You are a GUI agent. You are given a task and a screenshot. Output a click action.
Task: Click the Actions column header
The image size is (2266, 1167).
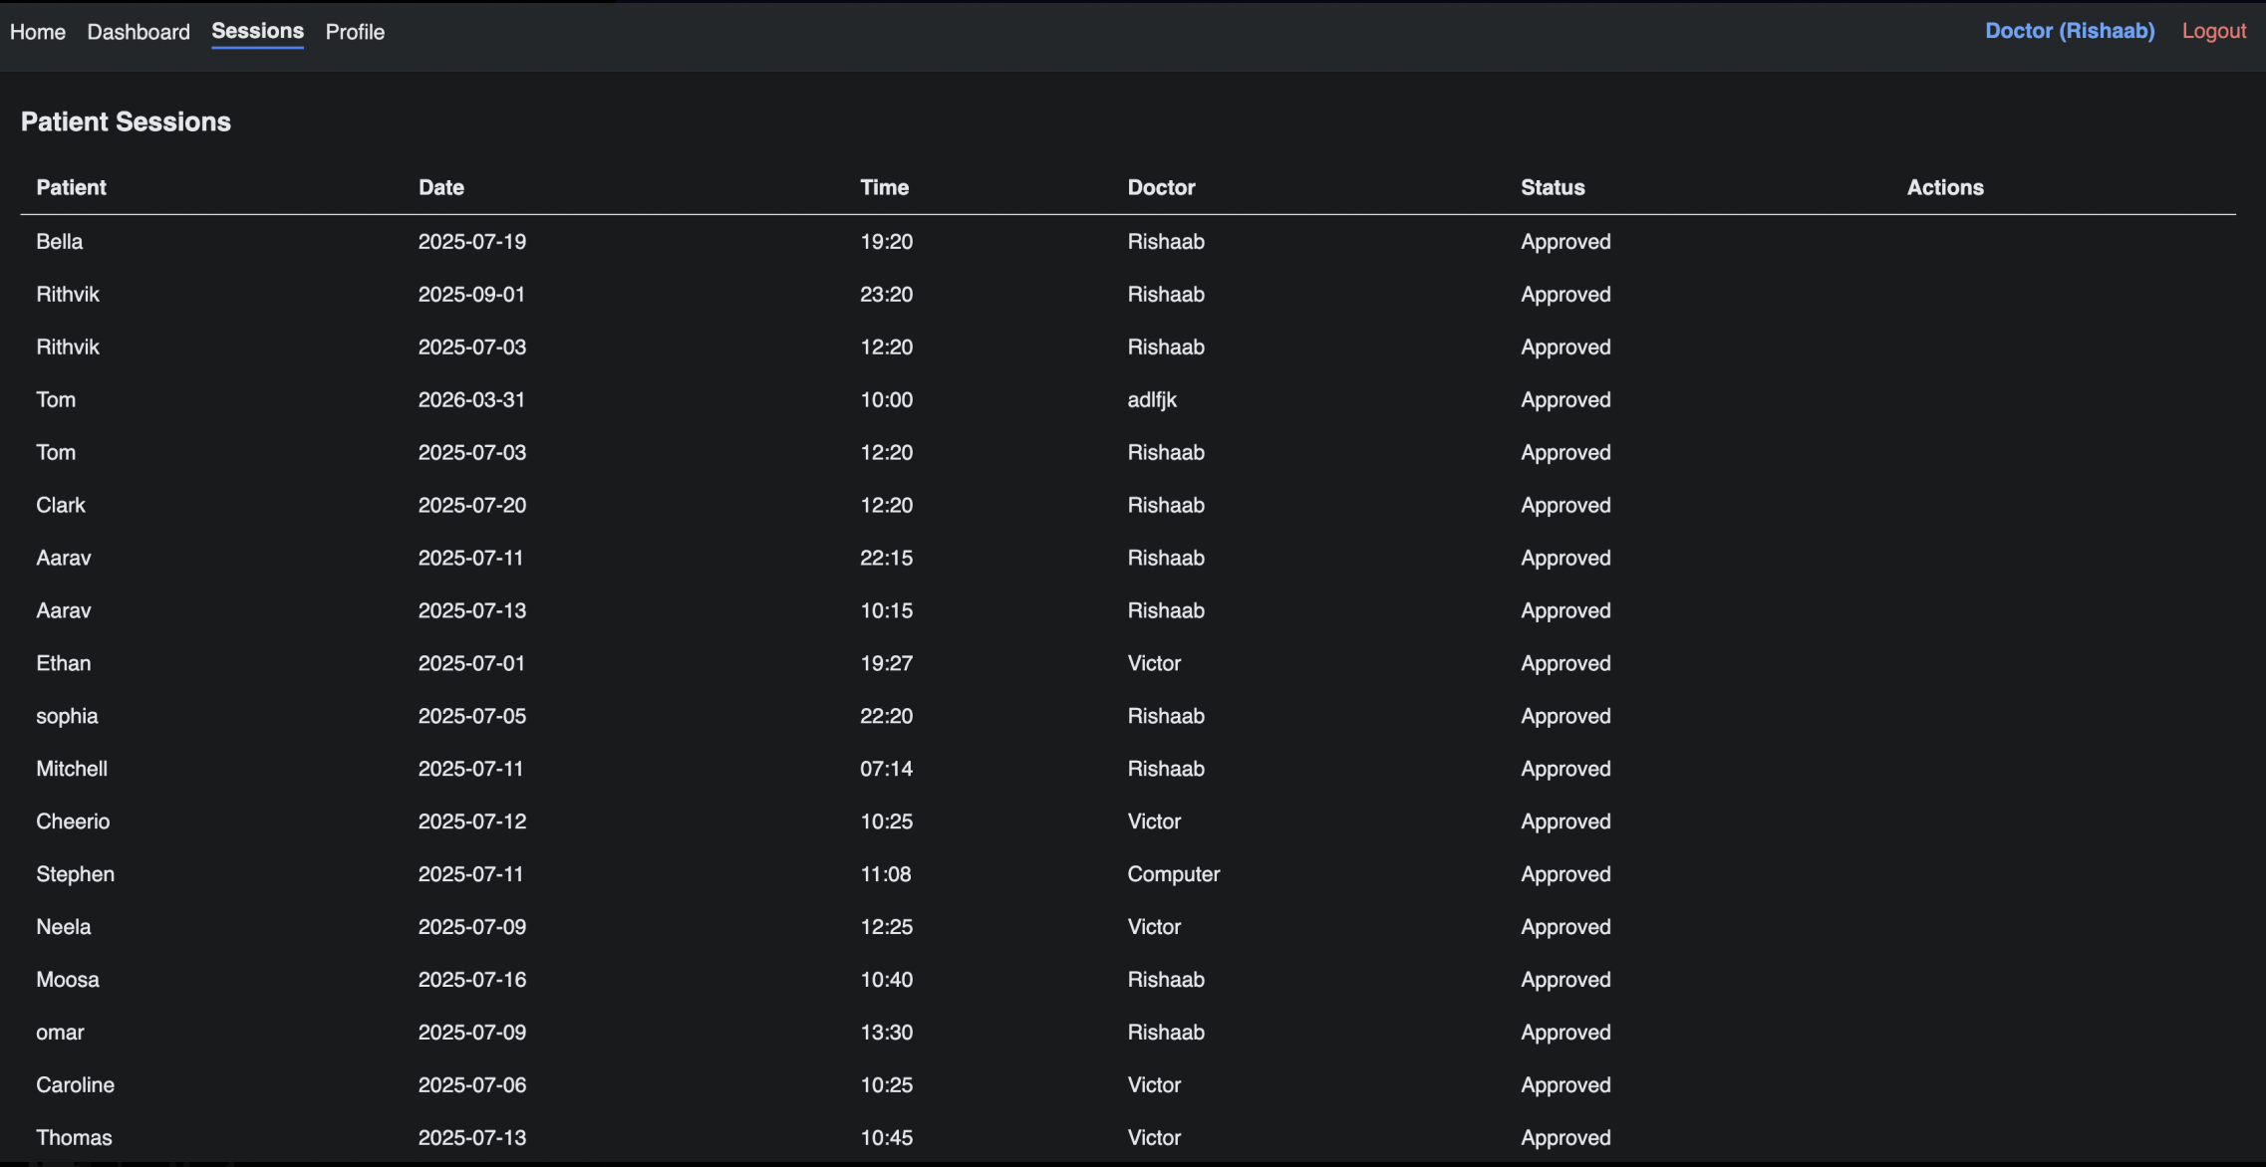point(1944,187)
